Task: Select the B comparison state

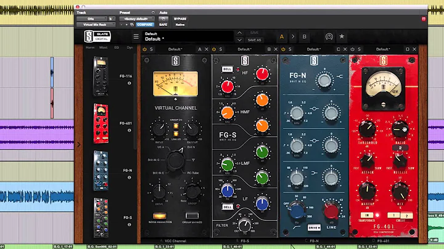Action: coord(304,36)
